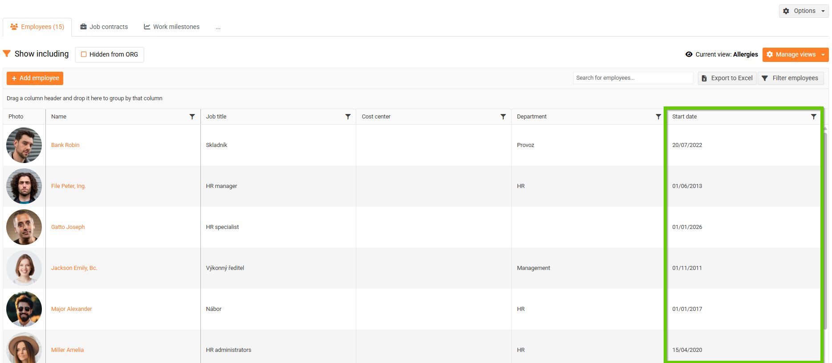Click the Management department cell
This screenshot has width=832, height=363.
[589, 268]
